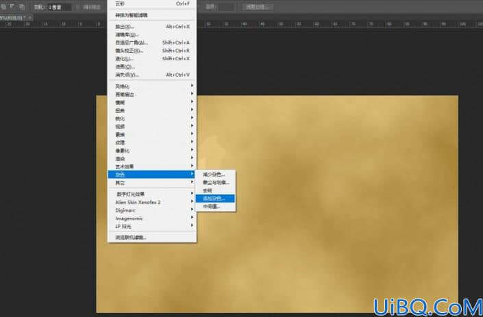Choose highlighted 添加杂色... Add Noise entry

coord(215,199)
